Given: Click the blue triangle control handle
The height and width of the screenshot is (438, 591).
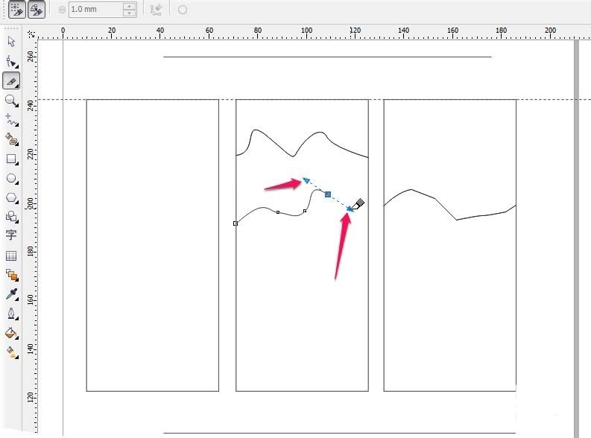Looking at the screenshot, I should (306, 180).
